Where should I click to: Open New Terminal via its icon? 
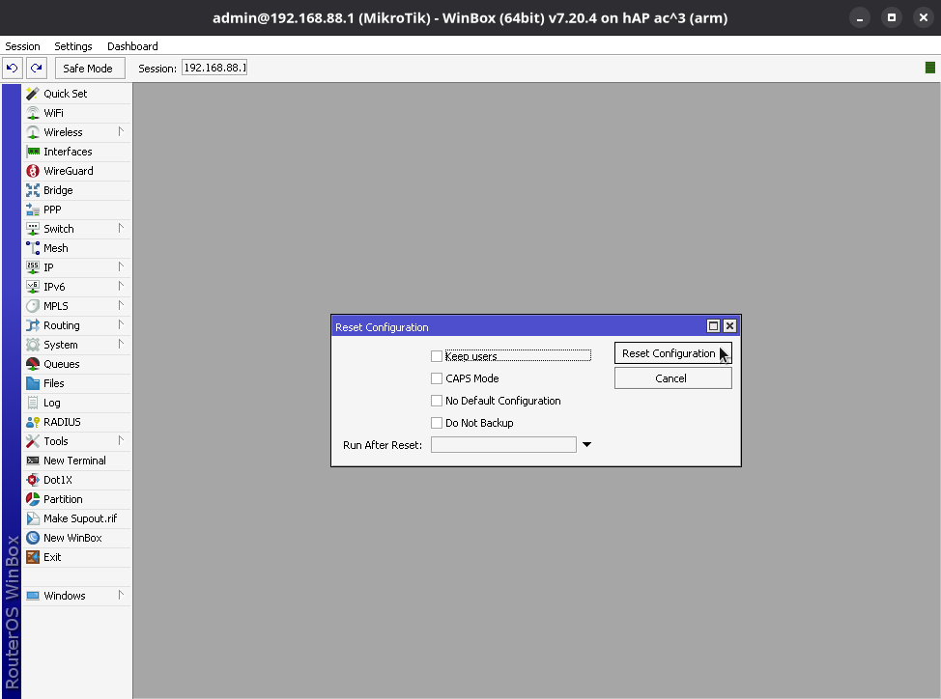33,461
